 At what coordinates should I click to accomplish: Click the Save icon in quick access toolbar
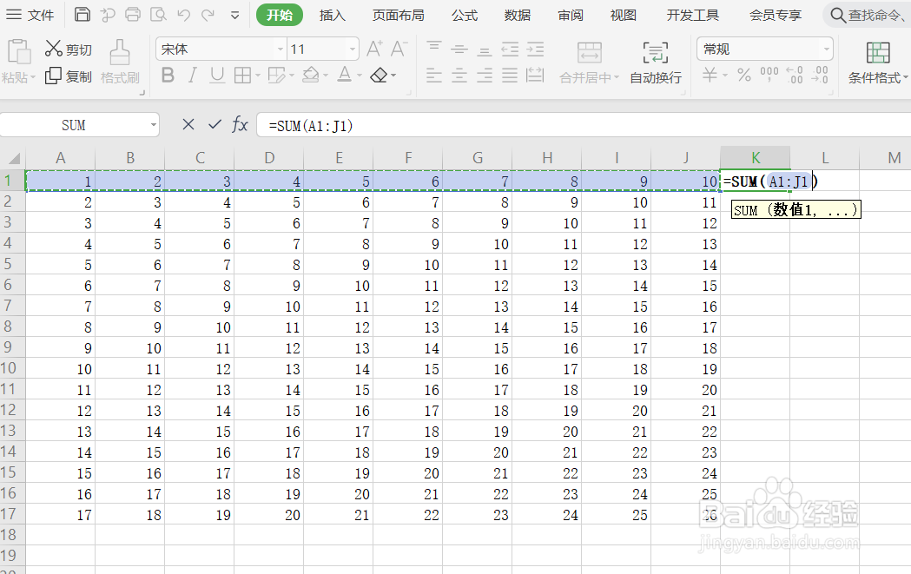click(83, 15)
